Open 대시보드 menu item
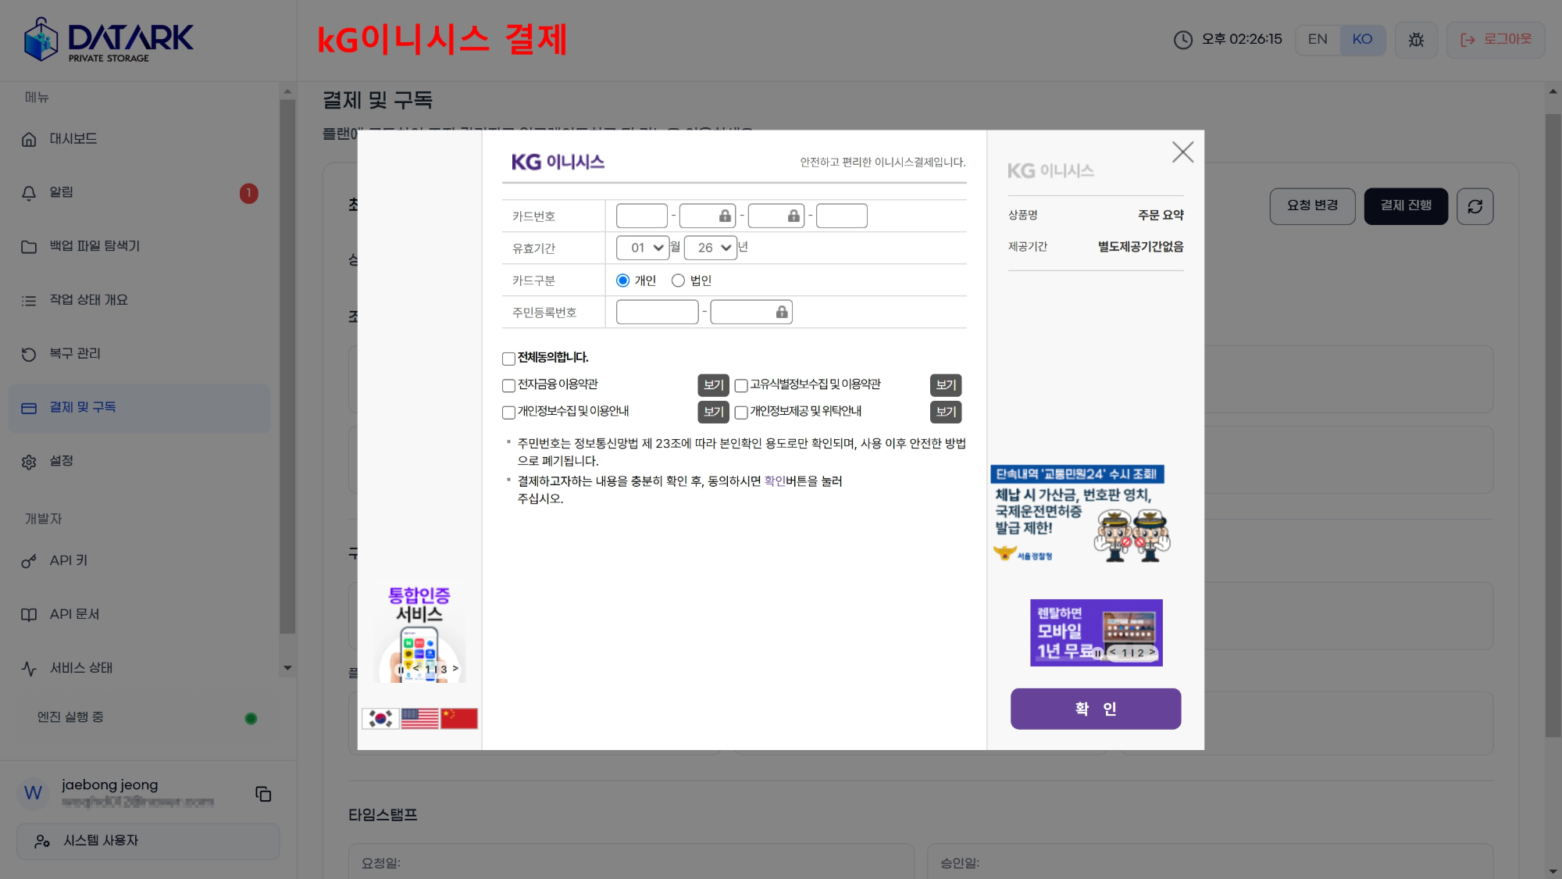1562x879 pixels. point(139,139)
